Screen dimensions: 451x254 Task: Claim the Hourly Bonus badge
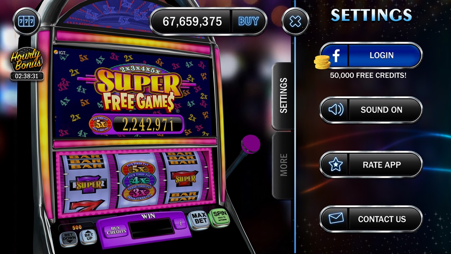point(27,64)
